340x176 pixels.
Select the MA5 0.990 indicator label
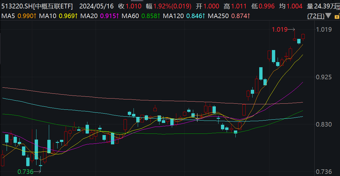pyautogui.click(x=19, y=16)
